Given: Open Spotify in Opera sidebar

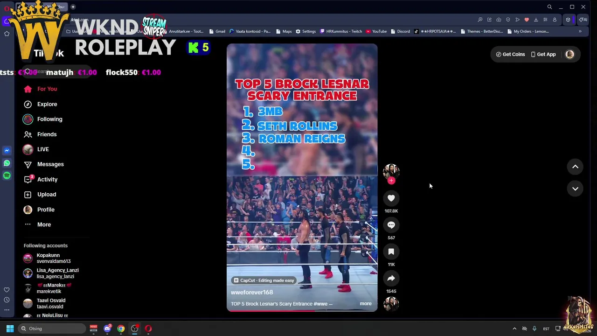Looking at the screenshot, I should [x=7, y=175].
